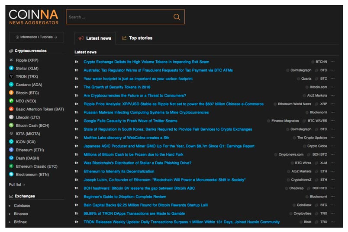
Task: Click into the Search input field
Action: pos(120,17)
